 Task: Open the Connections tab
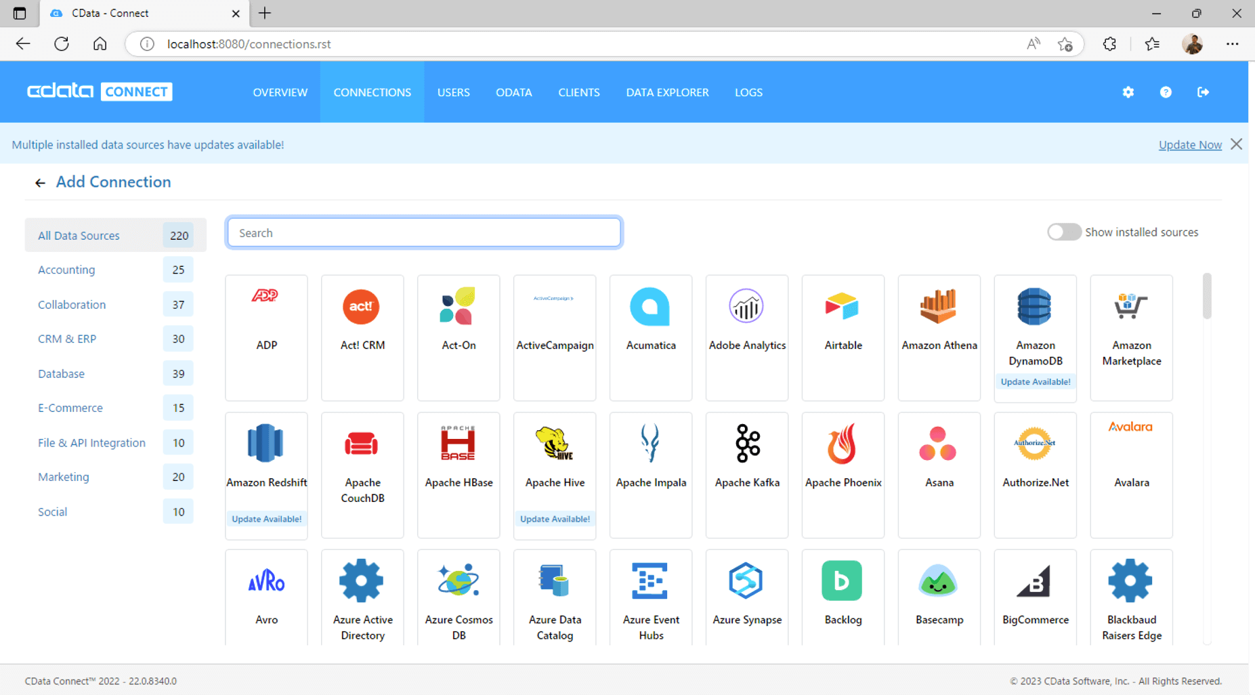[373, 92]
